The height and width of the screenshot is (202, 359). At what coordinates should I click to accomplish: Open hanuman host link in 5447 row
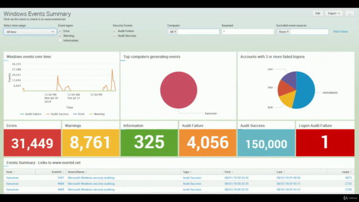12,178
